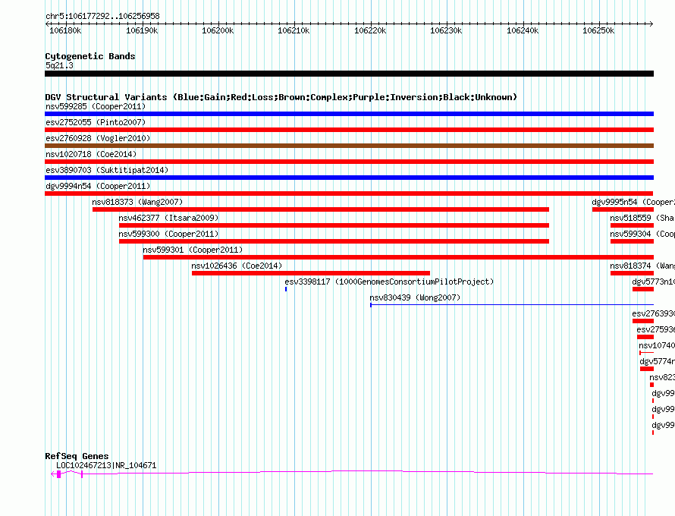Click the magenta RefSeq gene exon block
The image size is (675, 516).
point(58,474)
